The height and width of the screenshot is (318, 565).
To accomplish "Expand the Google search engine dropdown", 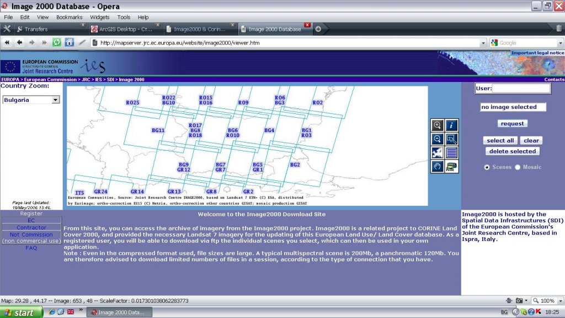I will [561, 43].
